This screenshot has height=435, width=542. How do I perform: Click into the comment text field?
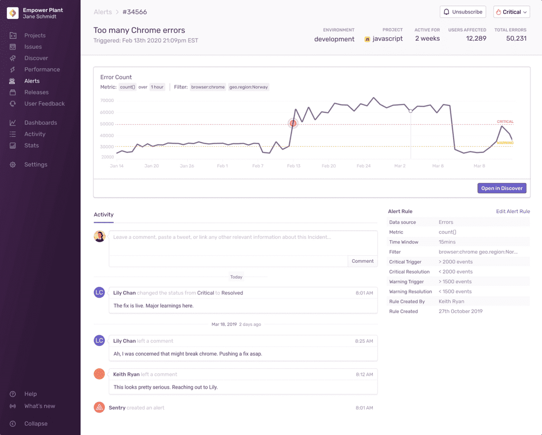243,243
